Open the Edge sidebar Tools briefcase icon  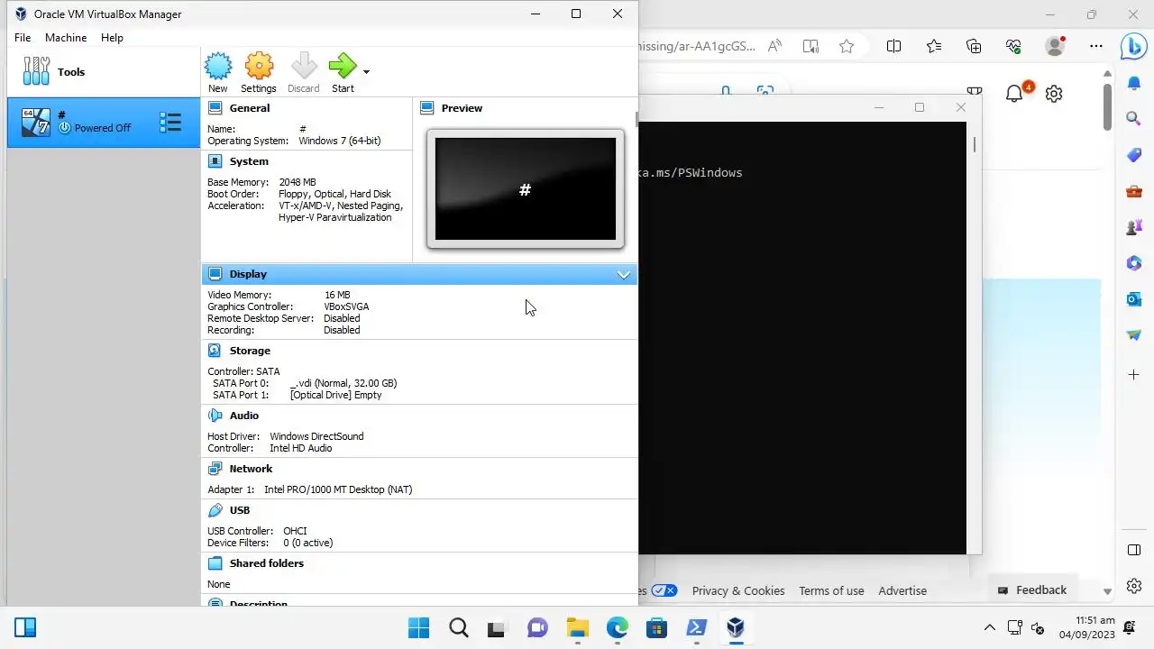pos(1134,191)
